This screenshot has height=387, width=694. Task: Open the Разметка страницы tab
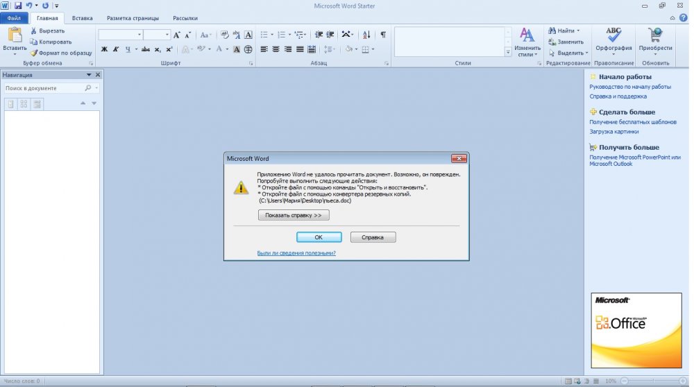point(132,18)
